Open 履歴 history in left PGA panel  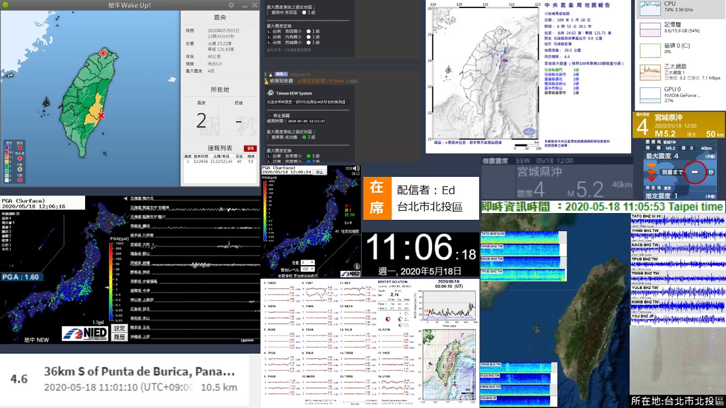[x=119, y=337]
